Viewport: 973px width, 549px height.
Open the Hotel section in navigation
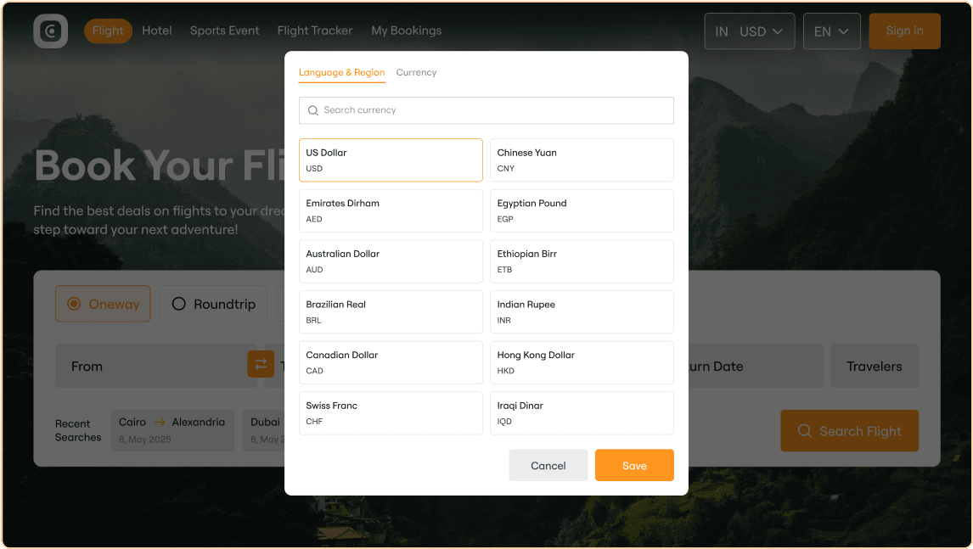pos(157,31)
